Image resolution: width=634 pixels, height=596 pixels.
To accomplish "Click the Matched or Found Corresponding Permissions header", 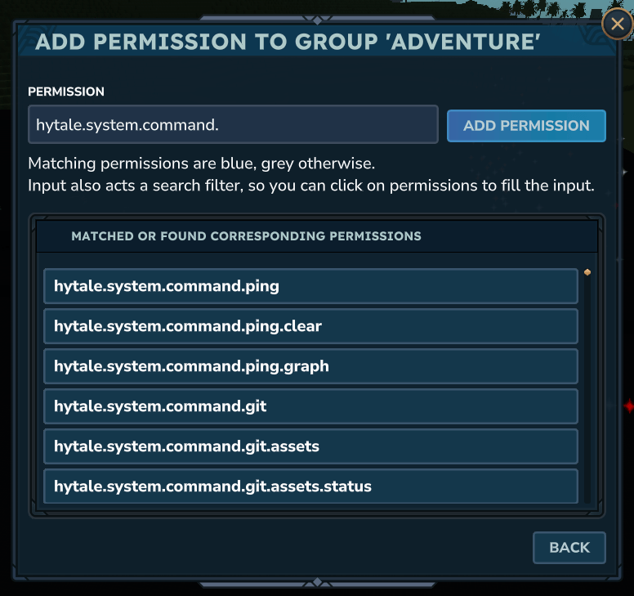I will [246, 236].
